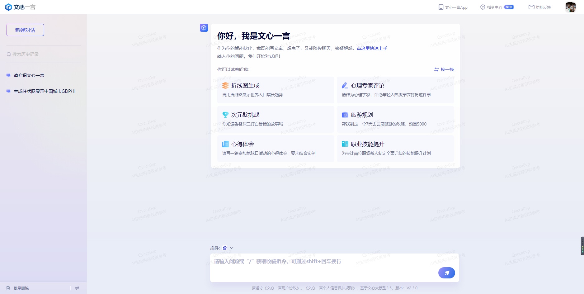Click the send message paper plane button

[x=446, y=273]
